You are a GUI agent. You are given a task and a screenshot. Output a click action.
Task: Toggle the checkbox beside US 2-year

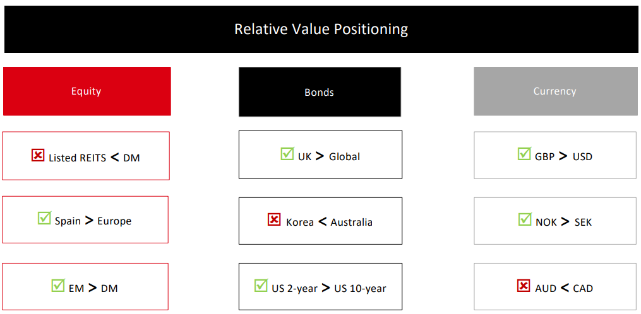coord(261,286)
